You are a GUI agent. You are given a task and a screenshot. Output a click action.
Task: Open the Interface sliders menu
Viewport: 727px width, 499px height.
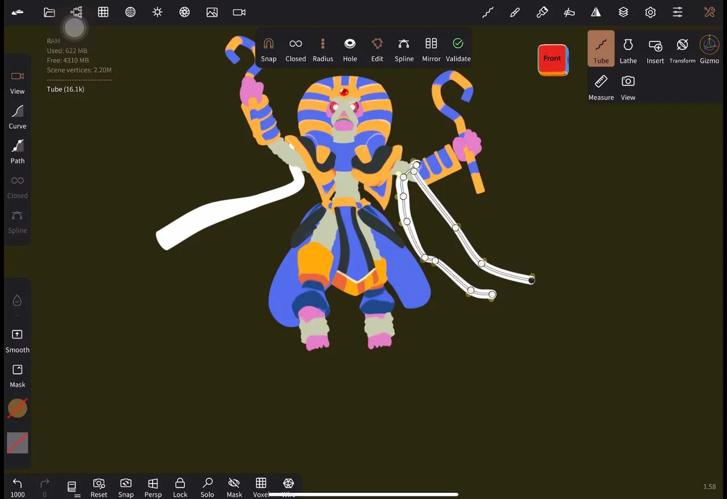point(678,12)
